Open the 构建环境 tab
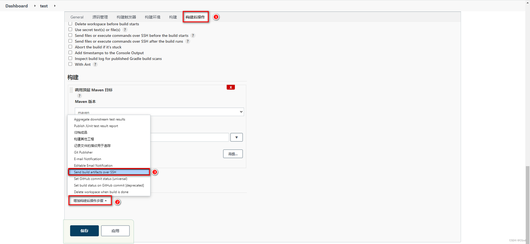Viewport: 530px width, 244px height. pyautogui.click(x=152, y=17)
